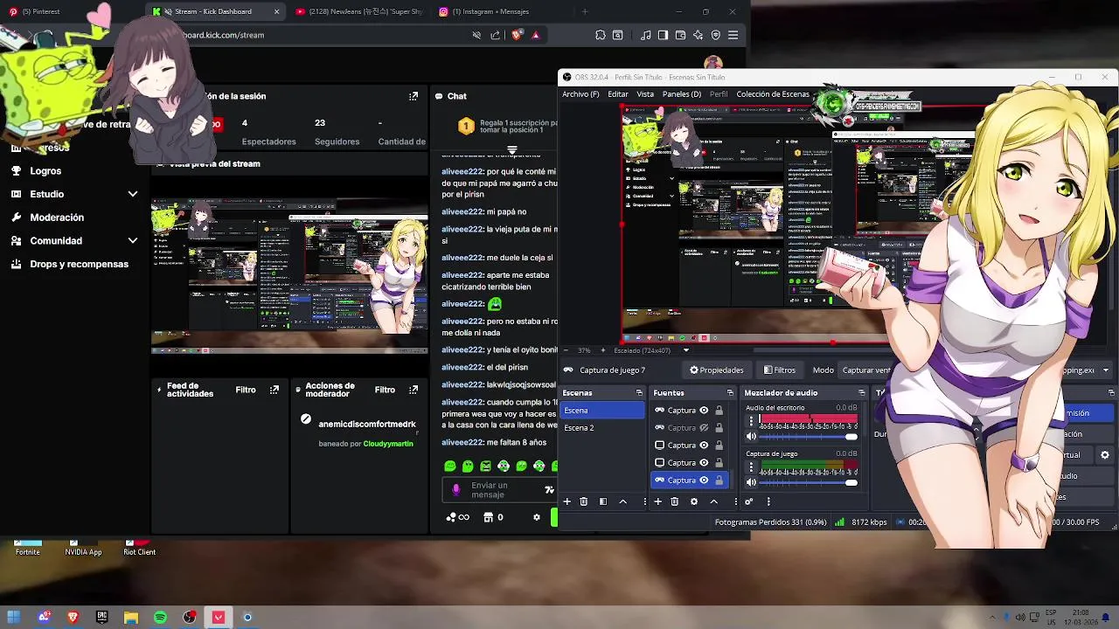Expand Comunidad section in Kick sidebar
The height and width of the screenshot is (629, 1119).
tap(133, 240)
